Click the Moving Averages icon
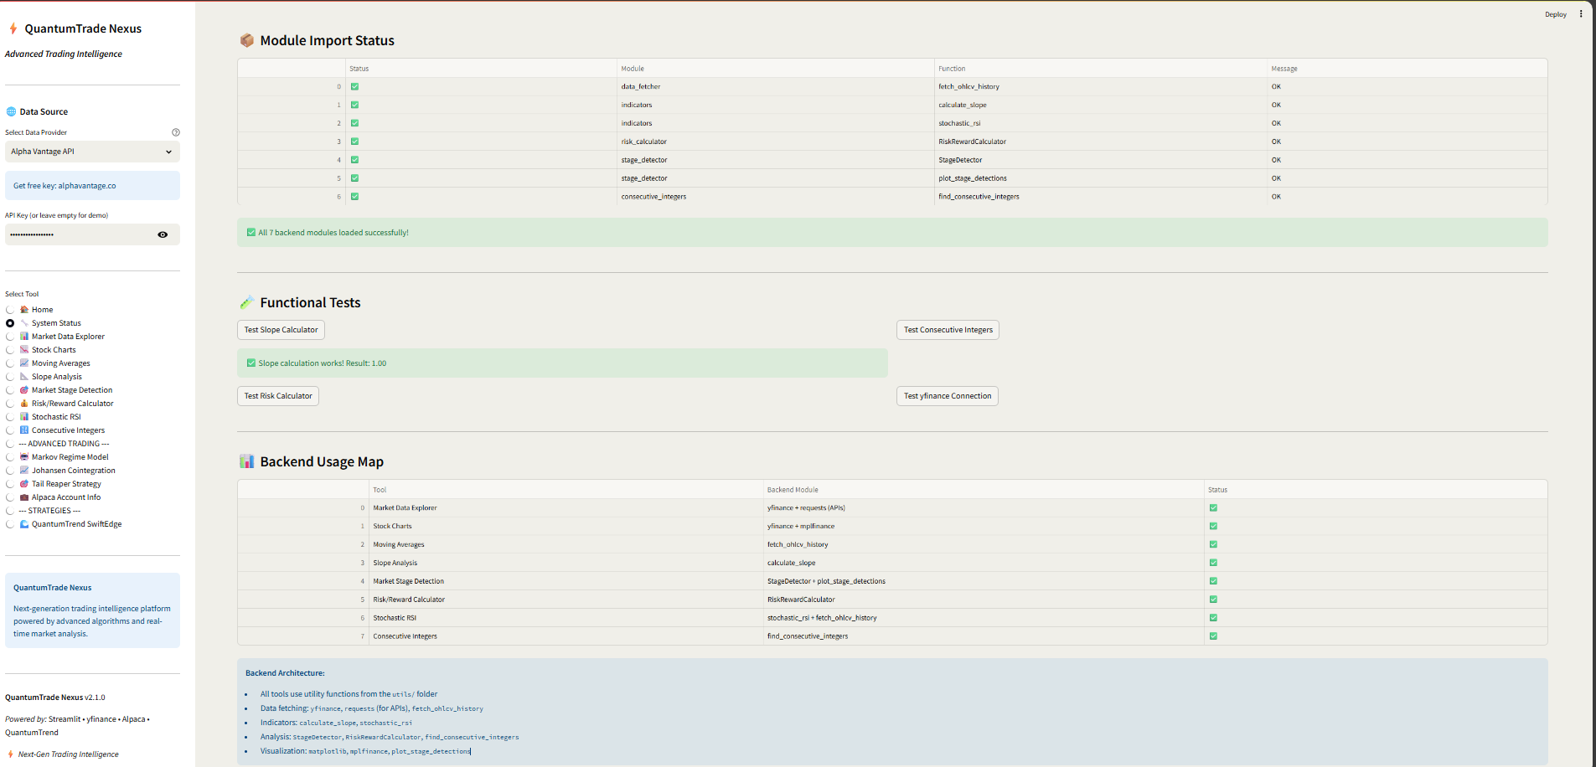Viewport: 1596px width, 767px height. click(24, 363)
